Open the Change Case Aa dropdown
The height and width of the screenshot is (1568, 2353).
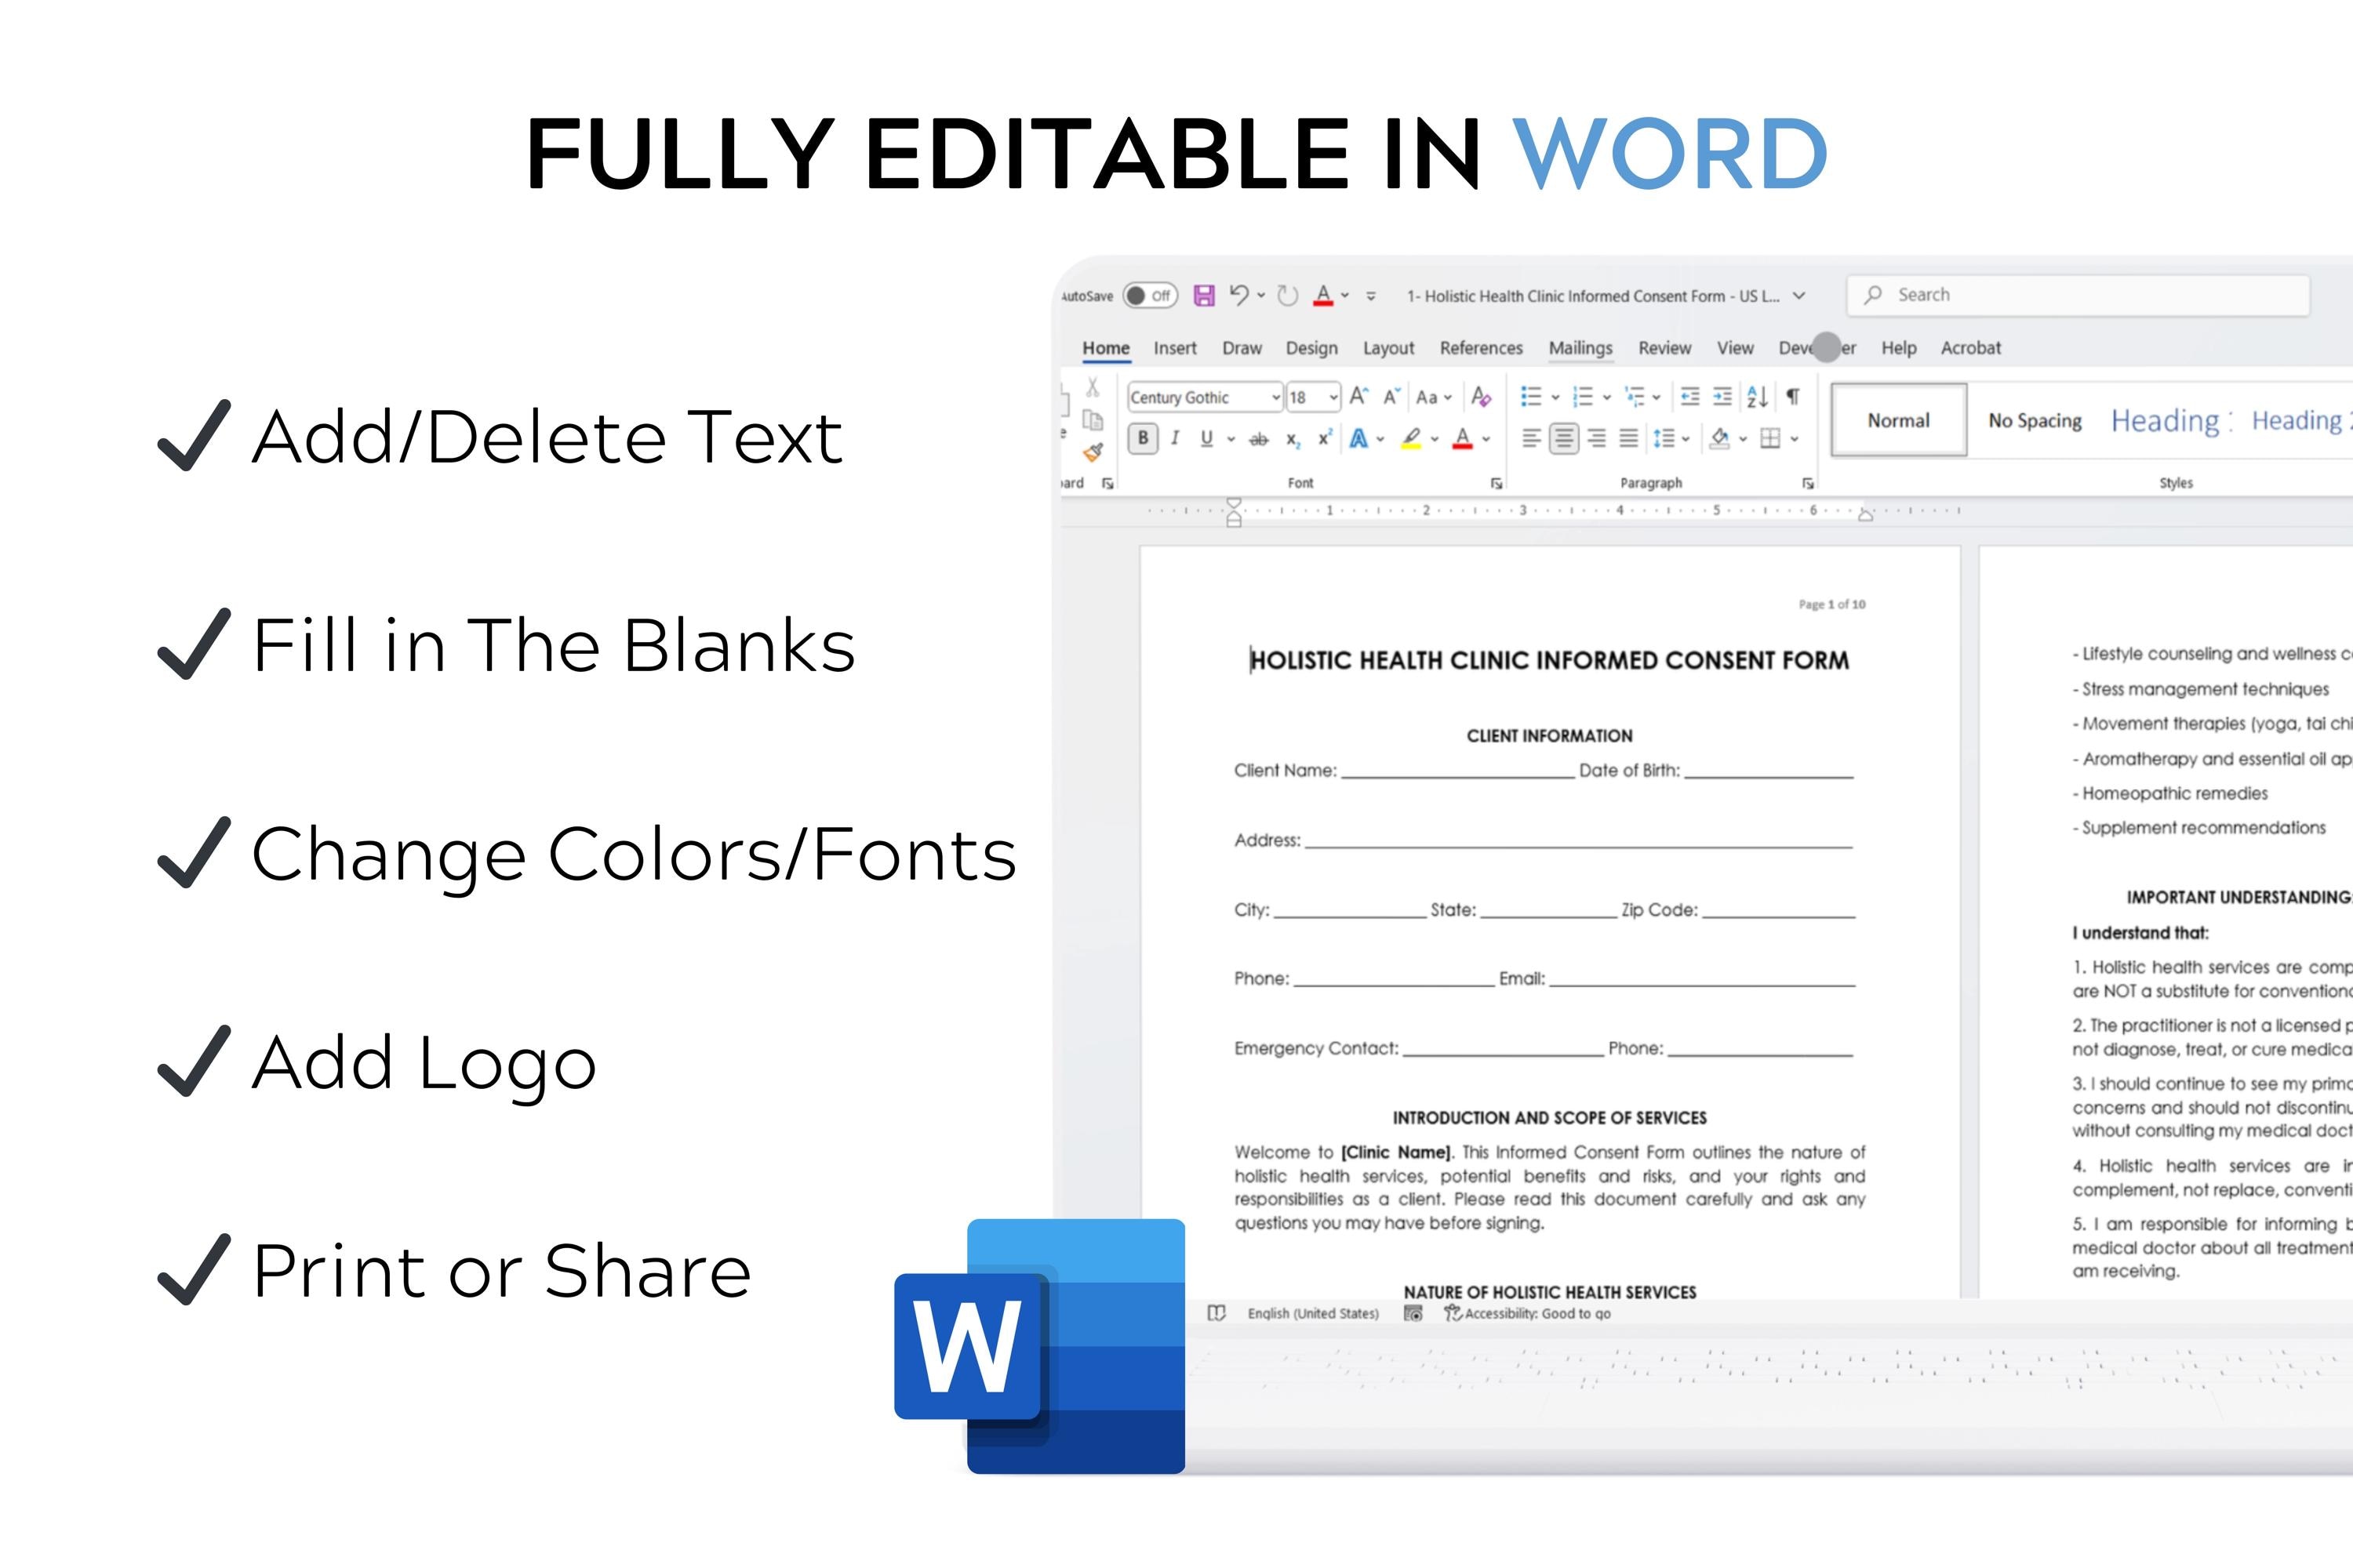(x=1434, y=397)
